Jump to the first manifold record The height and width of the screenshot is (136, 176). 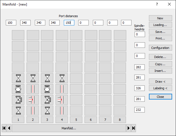pos(4,128)
